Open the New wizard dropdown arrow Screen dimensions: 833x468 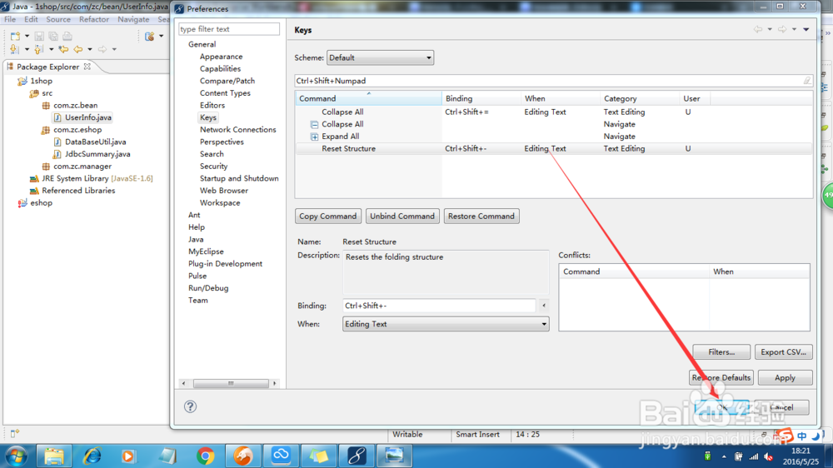click(x=27, y=36)
